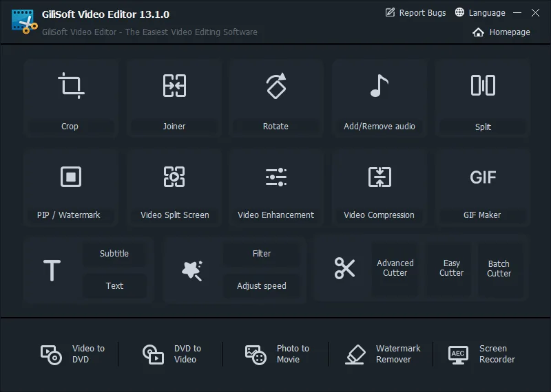This screenshot has height=392, width=551.
Task: Click the DVD to Video icon
Action: [x=153, y=354]
